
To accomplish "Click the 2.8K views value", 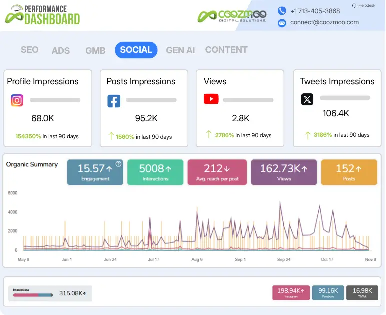I will pos(241,118).
